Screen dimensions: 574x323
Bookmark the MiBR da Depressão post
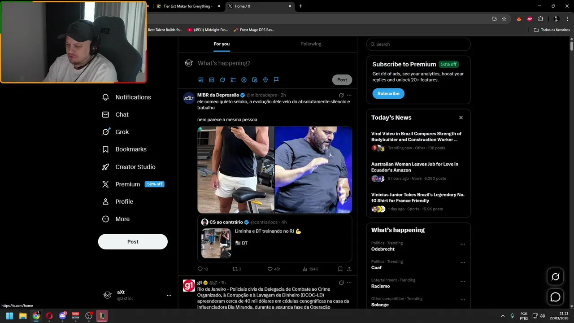coord(340,269)
